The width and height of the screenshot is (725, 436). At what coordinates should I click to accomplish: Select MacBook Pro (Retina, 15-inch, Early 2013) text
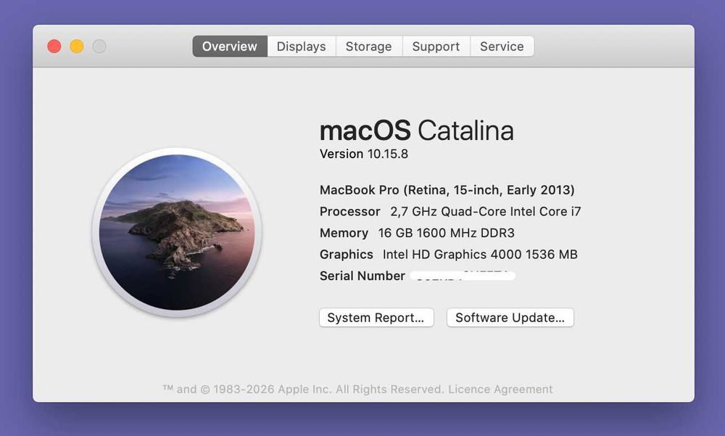[x=447, y=190]
